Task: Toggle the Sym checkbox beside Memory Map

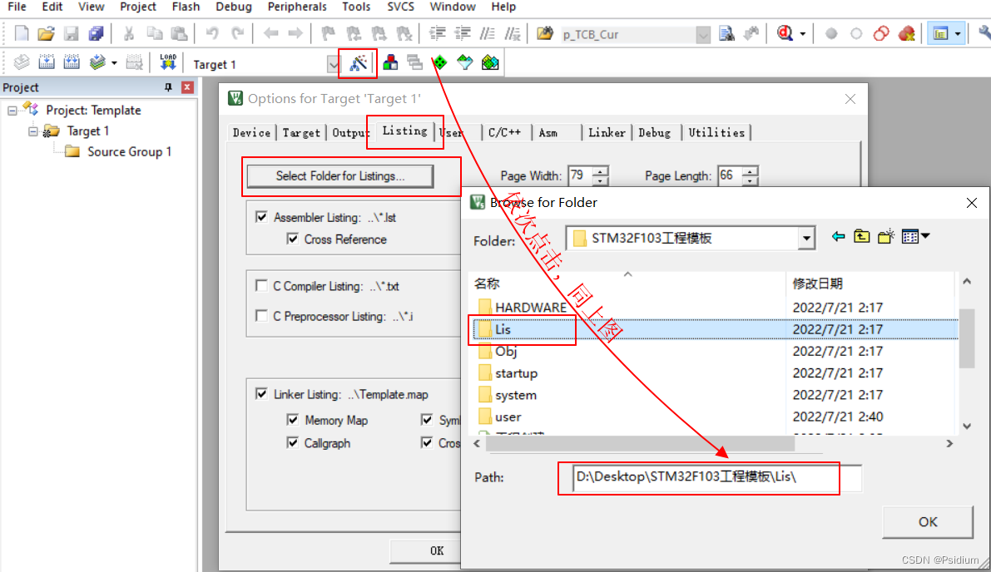Action: pyautogui.click(x=427, y=420)
